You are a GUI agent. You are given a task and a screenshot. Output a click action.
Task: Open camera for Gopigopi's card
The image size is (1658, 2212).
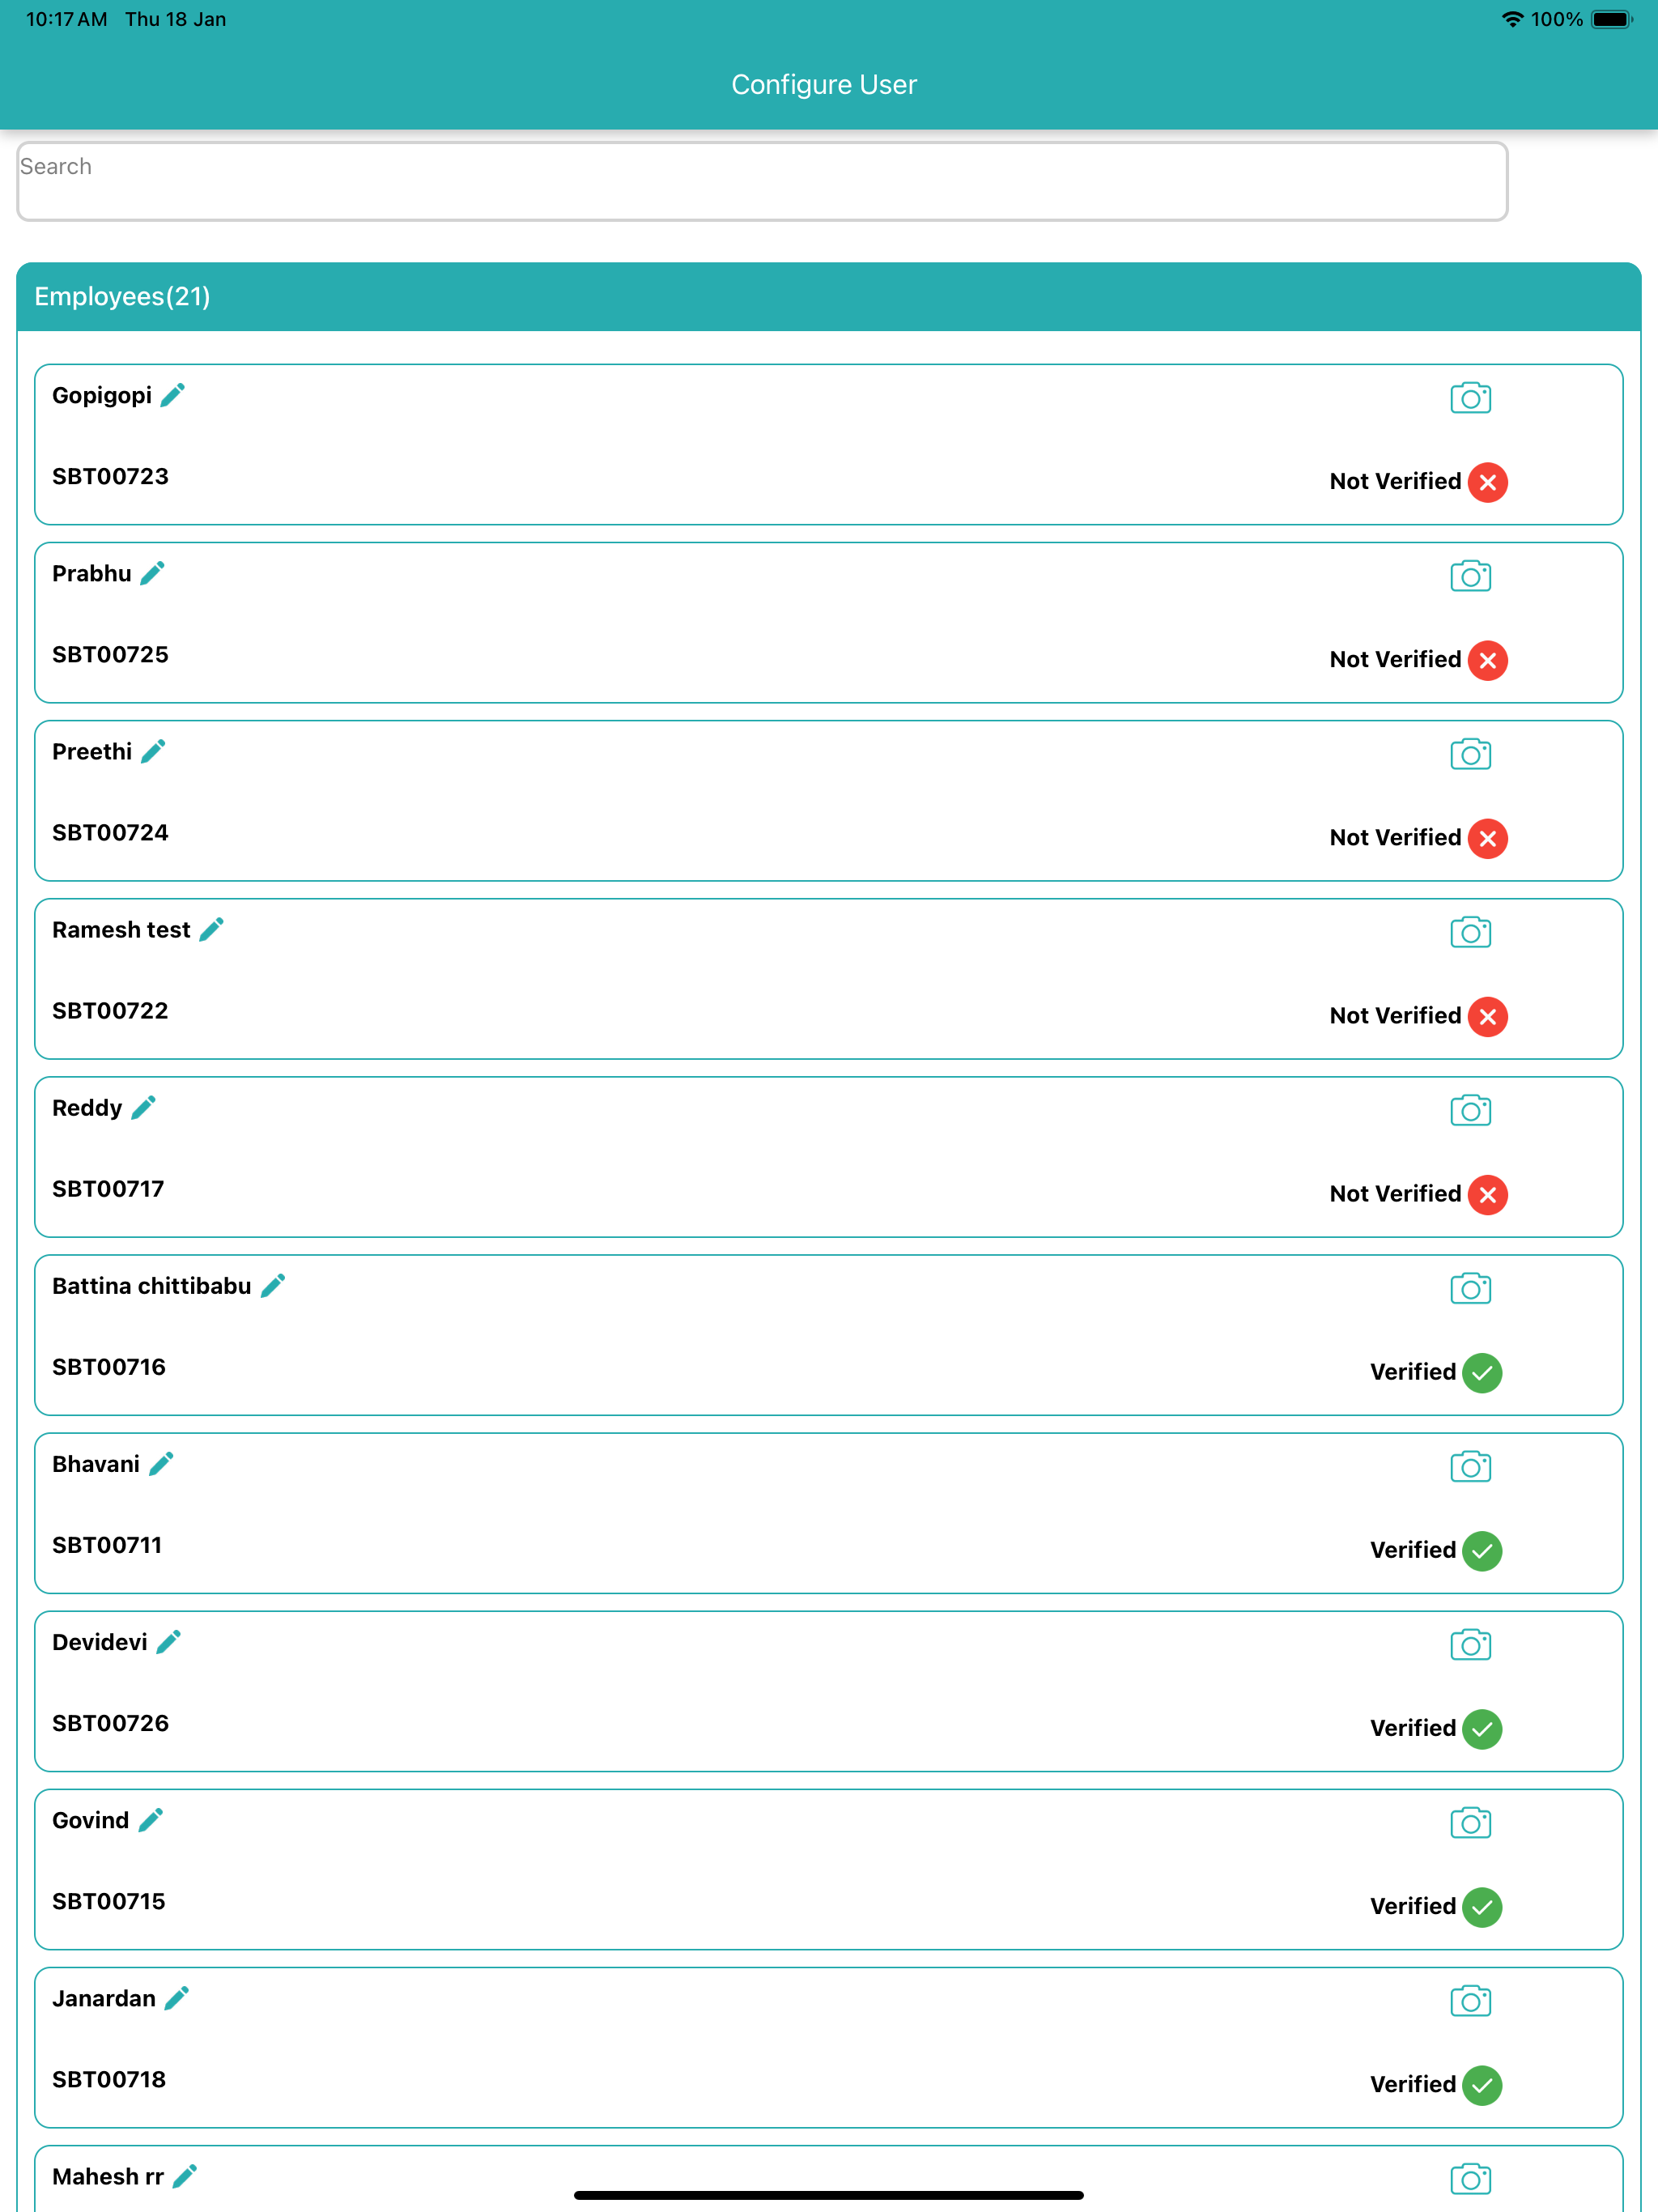click(1470, 398)
